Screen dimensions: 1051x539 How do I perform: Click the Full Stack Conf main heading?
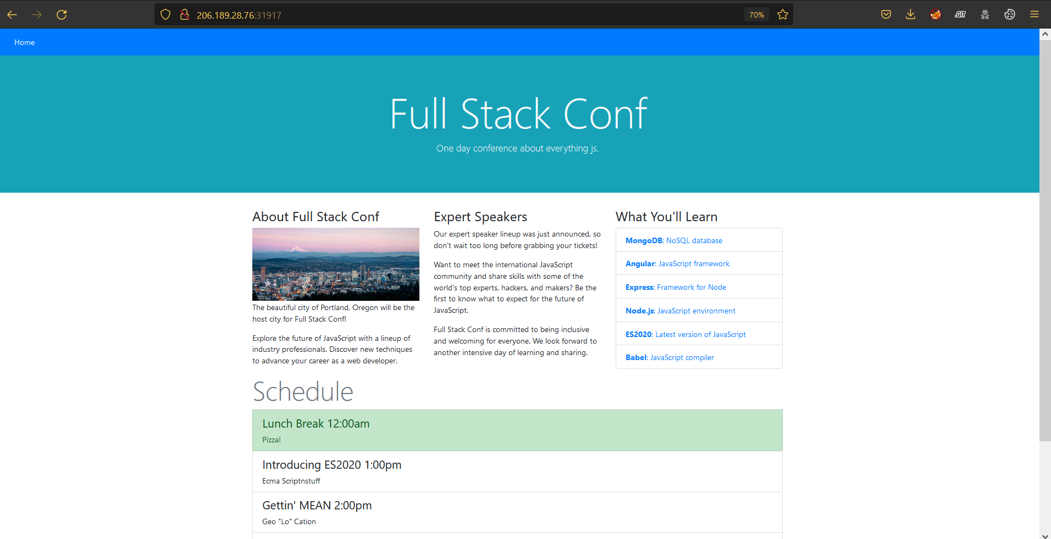pos(518,114)
